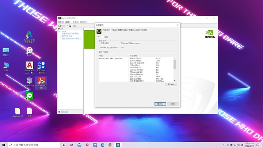Select the Fuji Xerox Utilities desktop icon
This screenshot has height=148, width=263.
click(x=41, y=68)
